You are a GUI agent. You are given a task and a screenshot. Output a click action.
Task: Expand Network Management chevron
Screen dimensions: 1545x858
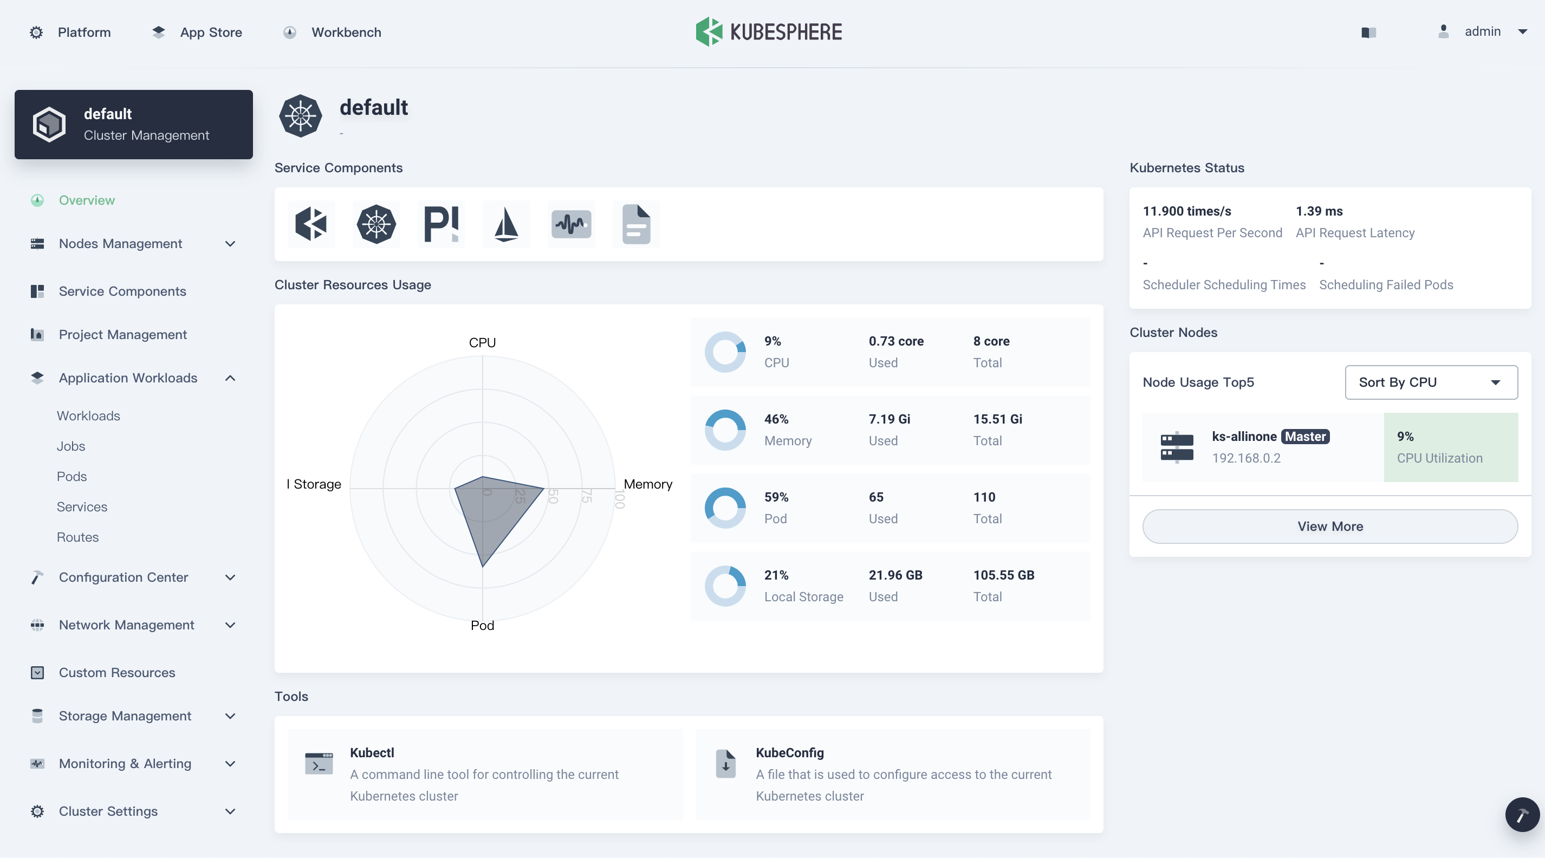(x=230, y=626)
